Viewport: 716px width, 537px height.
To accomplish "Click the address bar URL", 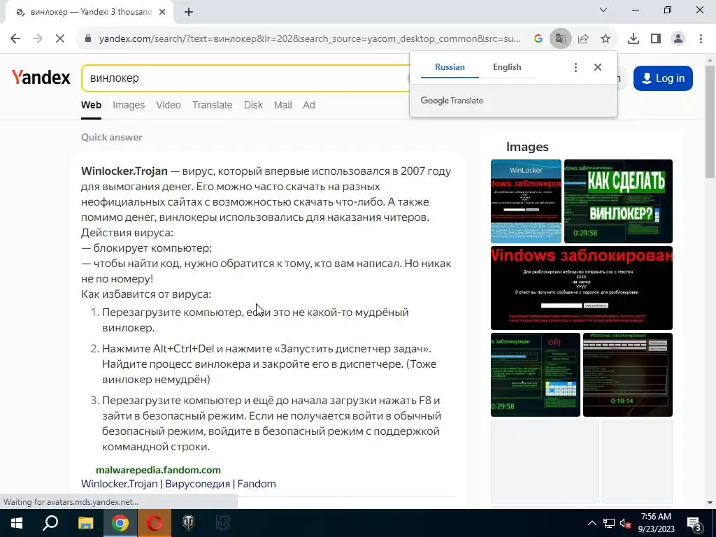I will coord(310,39).
